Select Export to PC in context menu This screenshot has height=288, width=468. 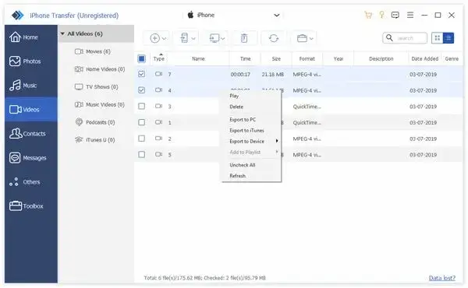(x=243, y=119)
